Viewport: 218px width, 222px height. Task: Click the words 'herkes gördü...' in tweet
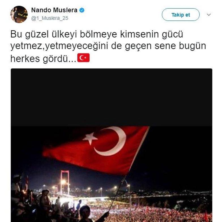tap(43, 58)
